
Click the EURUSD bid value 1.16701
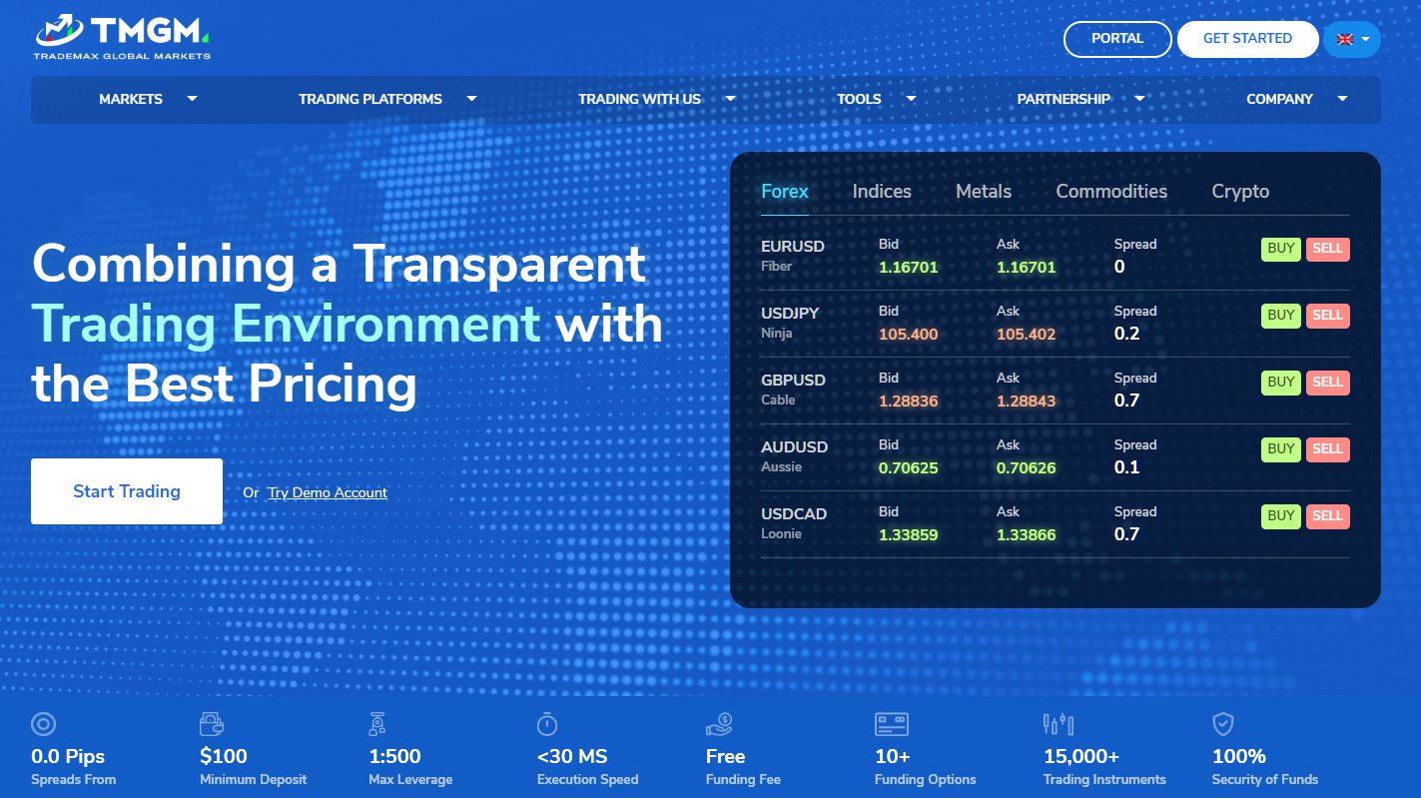click(908, 268)
